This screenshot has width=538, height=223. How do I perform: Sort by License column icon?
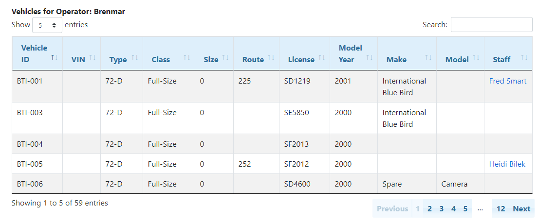point(322,58)
